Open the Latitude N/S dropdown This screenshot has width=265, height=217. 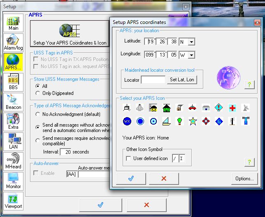click(x=191, y=42)
